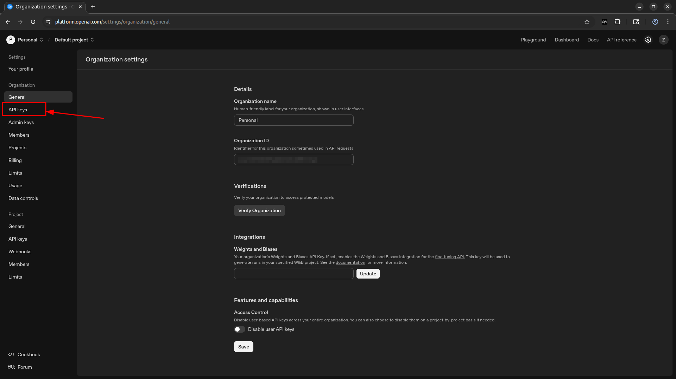Toggle Disable user API keys switch
Screen dimensions: 676x379
coord(240,329)
